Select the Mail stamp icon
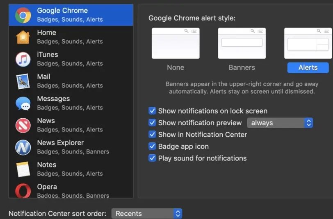333x219 pixels. 23,81
